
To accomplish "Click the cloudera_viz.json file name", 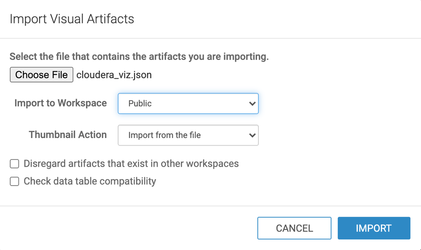I will [x=114, y=75].
